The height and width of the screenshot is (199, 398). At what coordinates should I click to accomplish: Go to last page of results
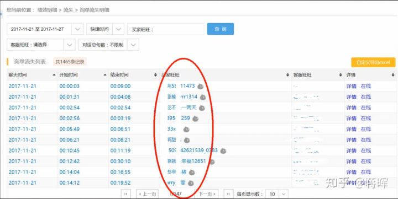[228, 194]
